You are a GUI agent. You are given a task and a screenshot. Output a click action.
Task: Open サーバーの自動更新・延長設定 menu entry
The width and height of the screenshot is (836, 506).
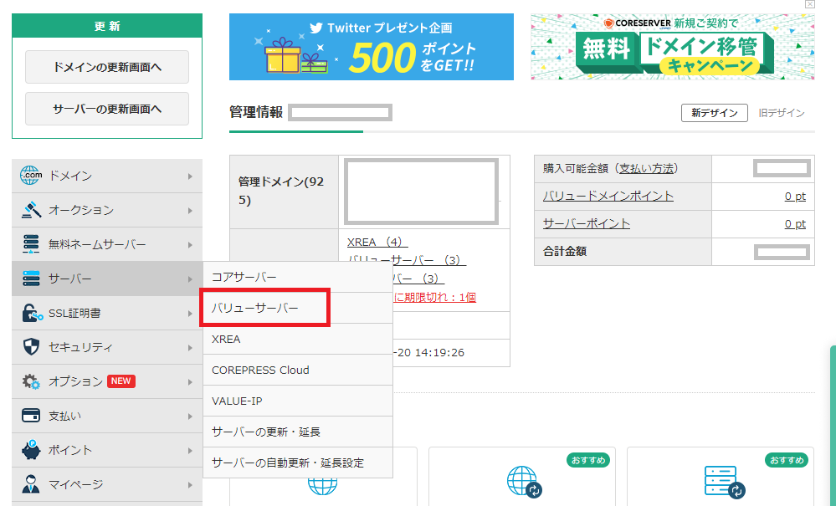[x=298, y=463]
